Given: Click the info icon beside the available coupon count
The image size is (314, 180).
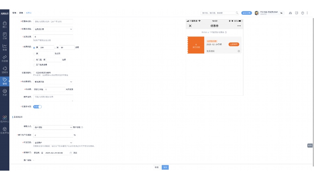Looking at the screenshot, I should (x=226, y=32).
